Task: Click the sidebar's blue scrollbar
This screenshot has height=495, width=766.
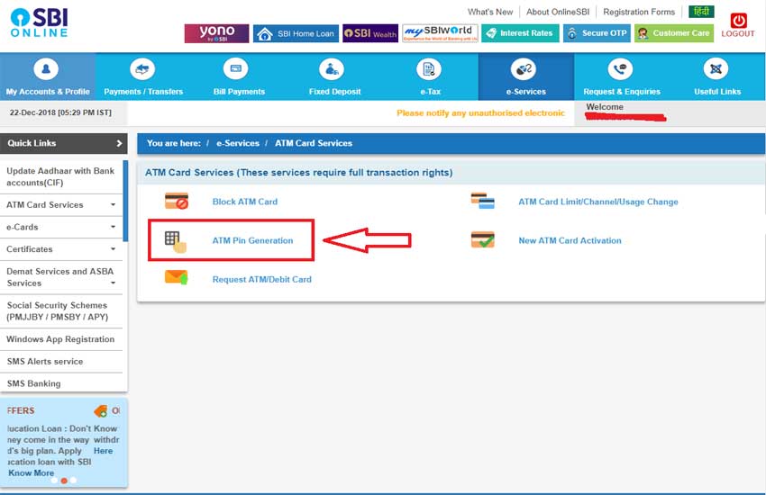Action: pyautogui.click(x=125, y=201)
